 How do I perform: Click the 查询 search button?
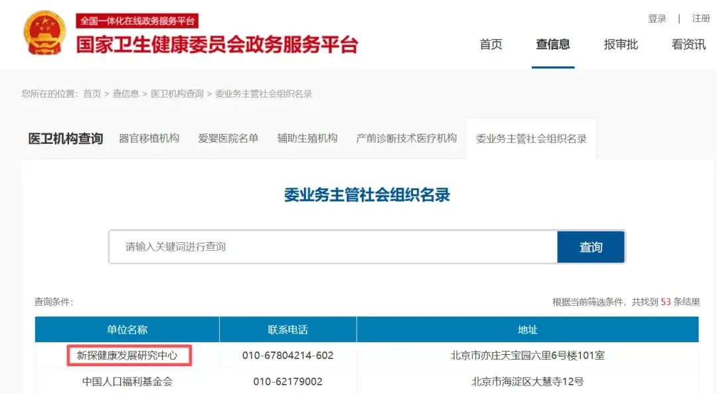point(591,247)
